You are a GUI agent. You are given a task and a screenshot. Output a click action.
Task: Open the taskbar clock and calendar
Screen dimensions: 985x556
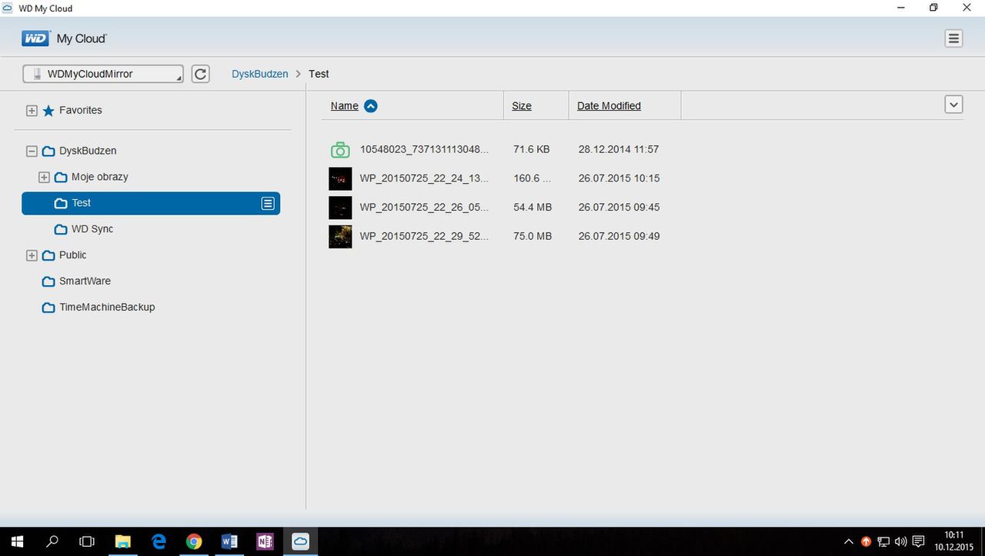point(954,541)
